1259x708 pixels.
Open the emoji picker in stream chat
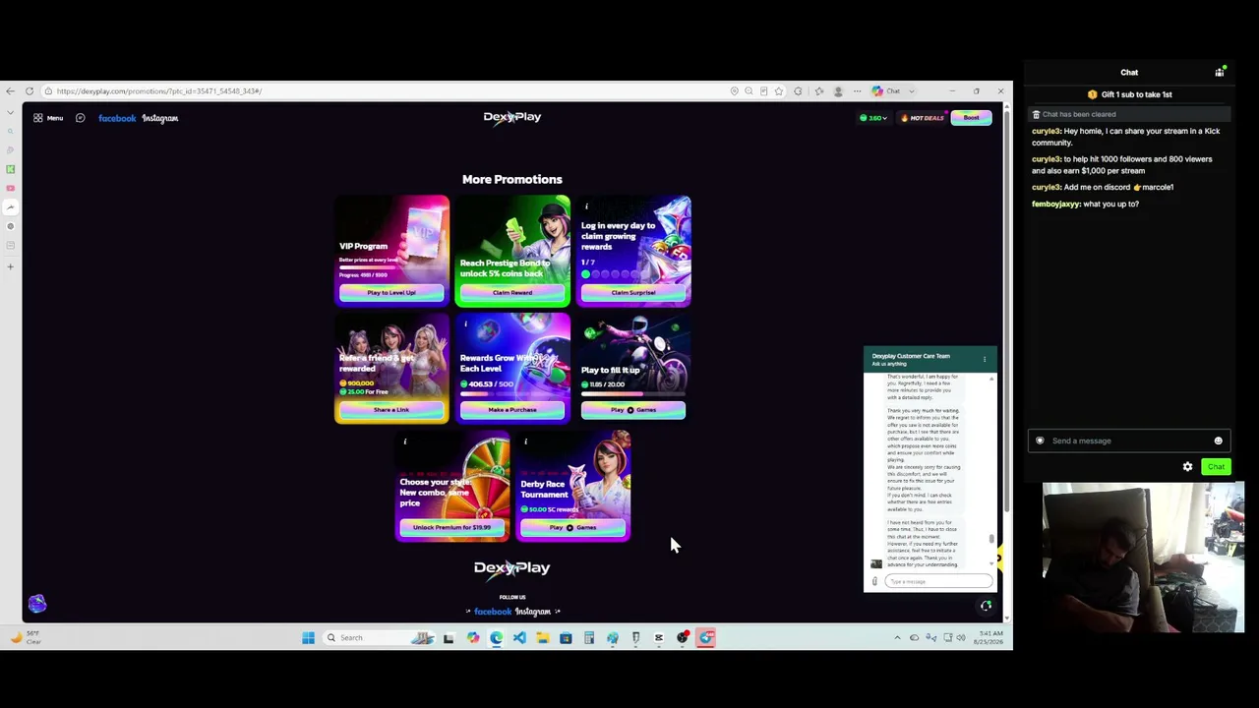click(1218, 441)
